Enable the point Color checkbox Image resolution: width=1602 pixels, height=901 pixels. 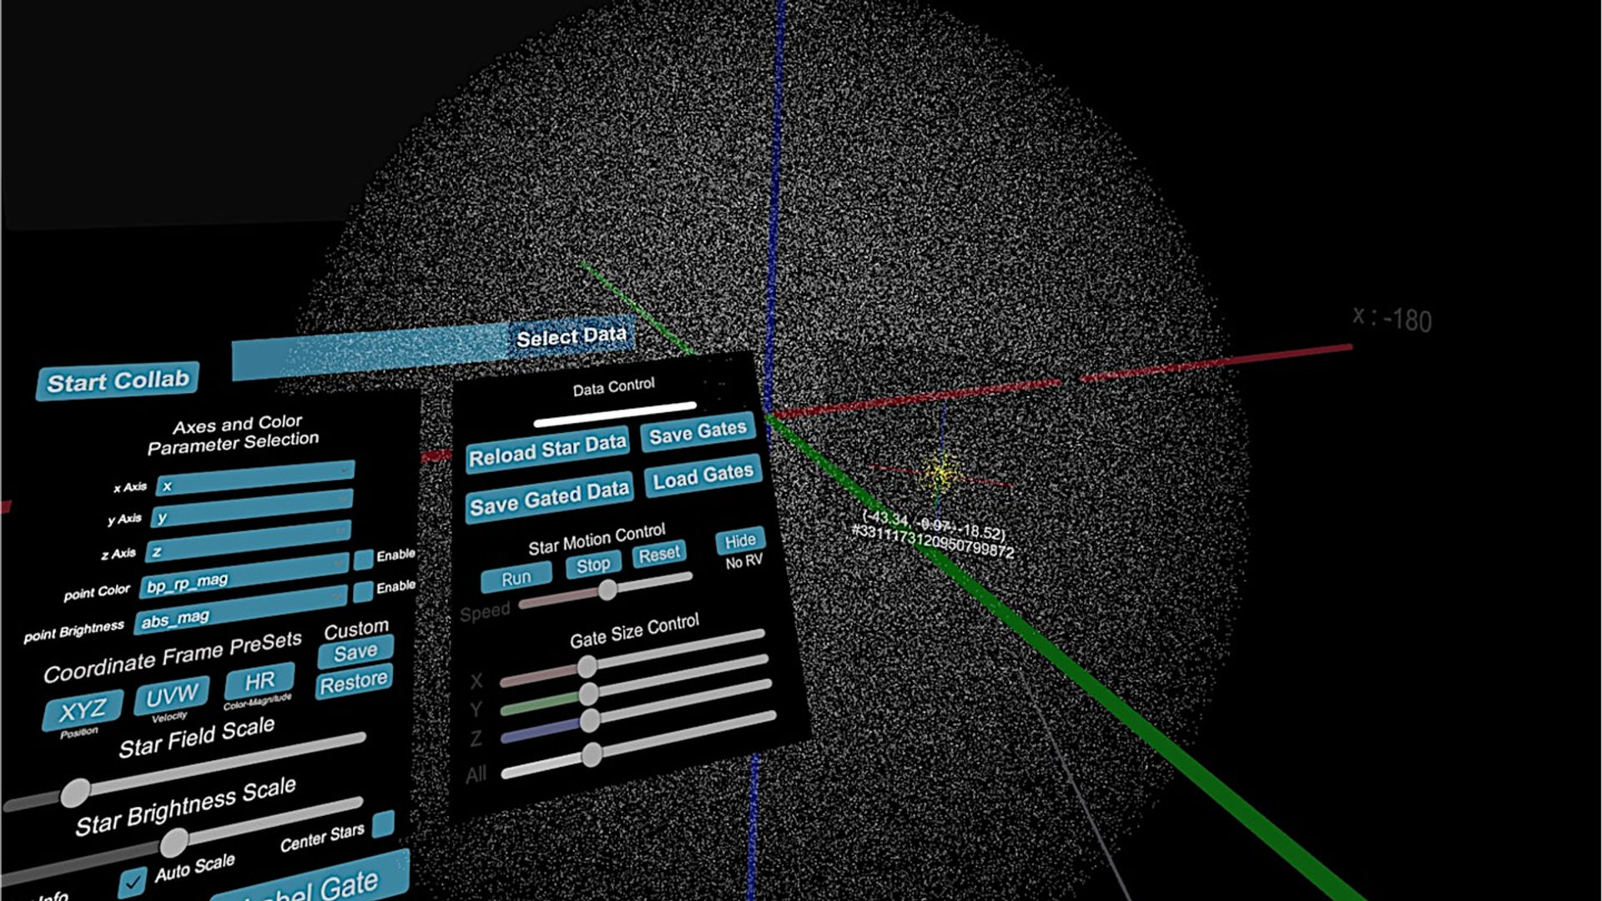click(x=363, y=559)
